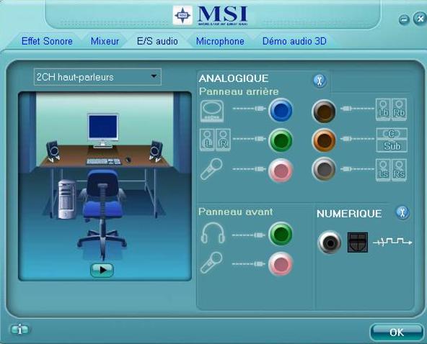Click the coaxial S/PDIF jack
This screenshot has width=427, height=344.
[330, 242]
